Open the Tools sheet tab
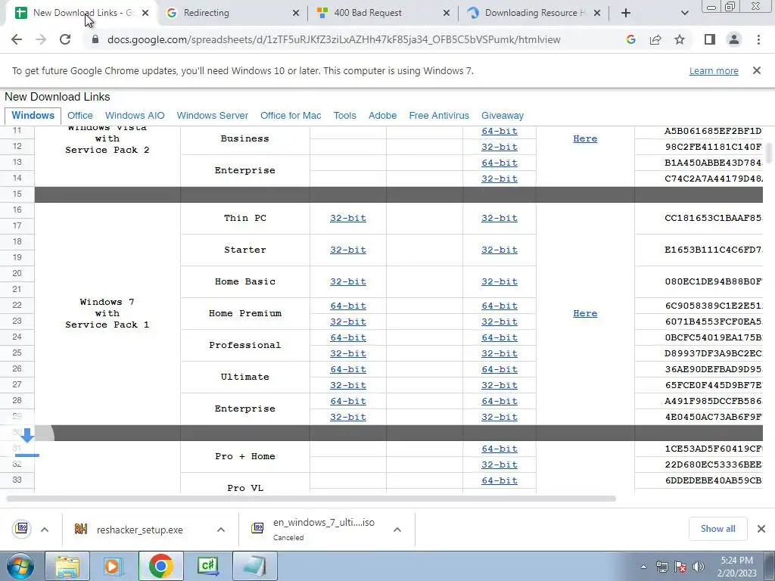775x581 pixels. pyautogui.click(x=344, y=116)
